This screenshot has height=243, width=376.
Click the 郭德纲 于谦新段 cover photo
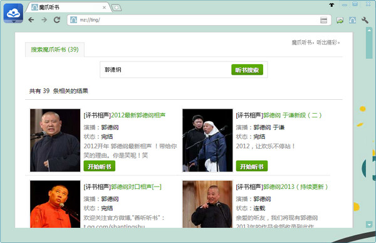point(207,140)
